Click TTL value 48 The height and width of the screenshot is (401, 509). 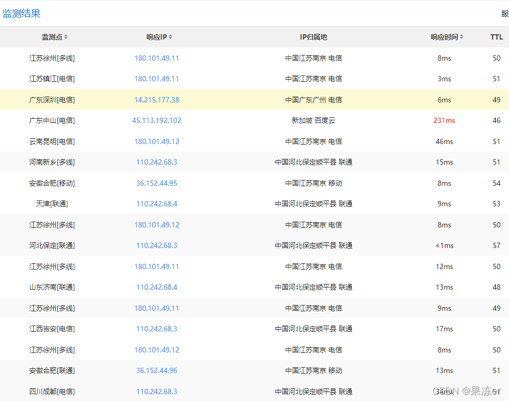pos(496,287)
